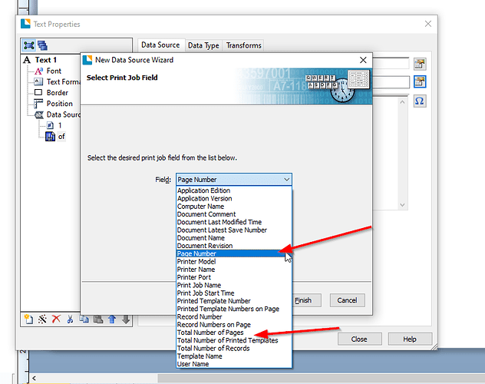Click the scissors cut icon
Screen dimensions: 485x384
coord(70,319)
